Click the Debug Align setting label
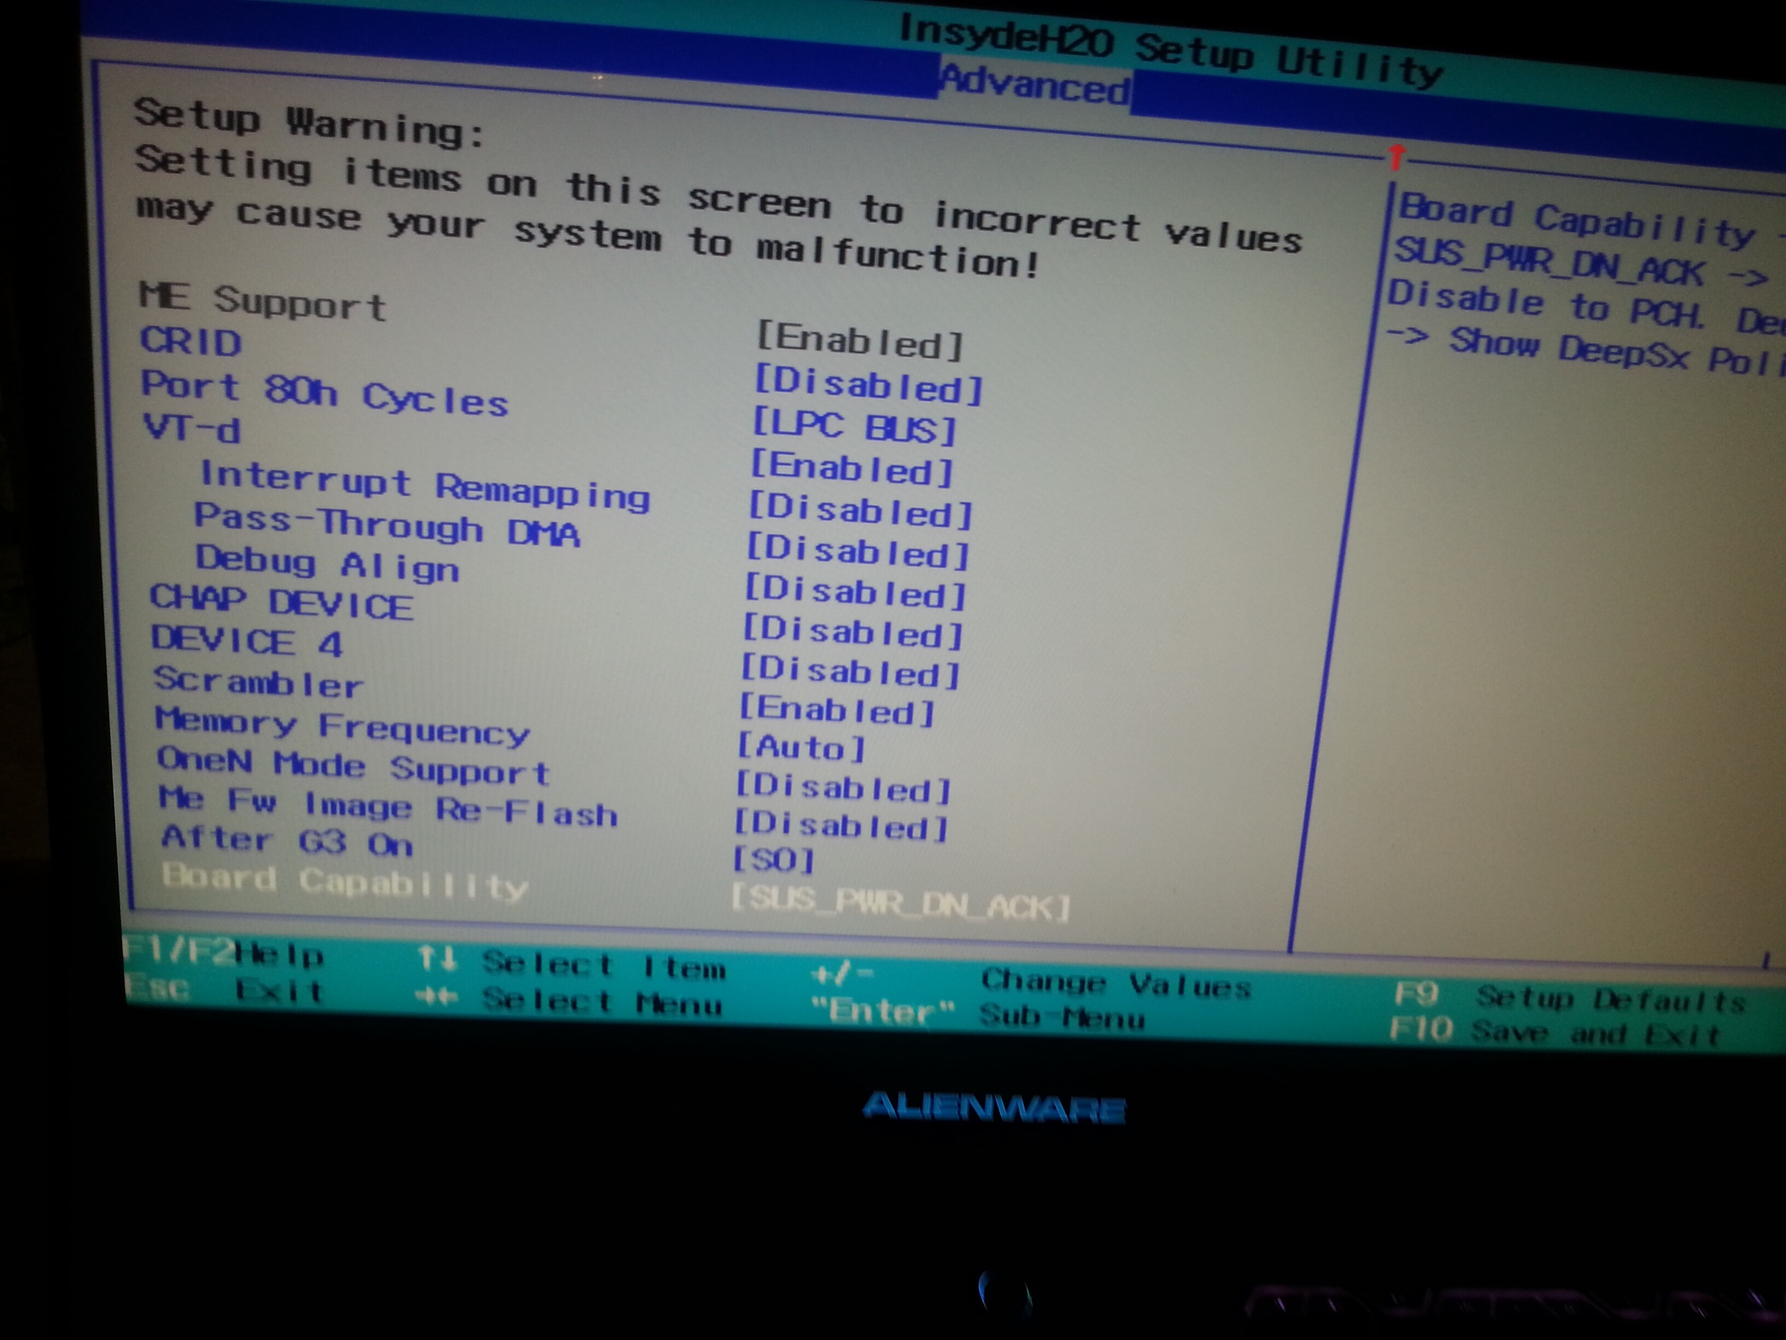Image resolution: width=1786 pixels, height=1340 pixels. 327,563
